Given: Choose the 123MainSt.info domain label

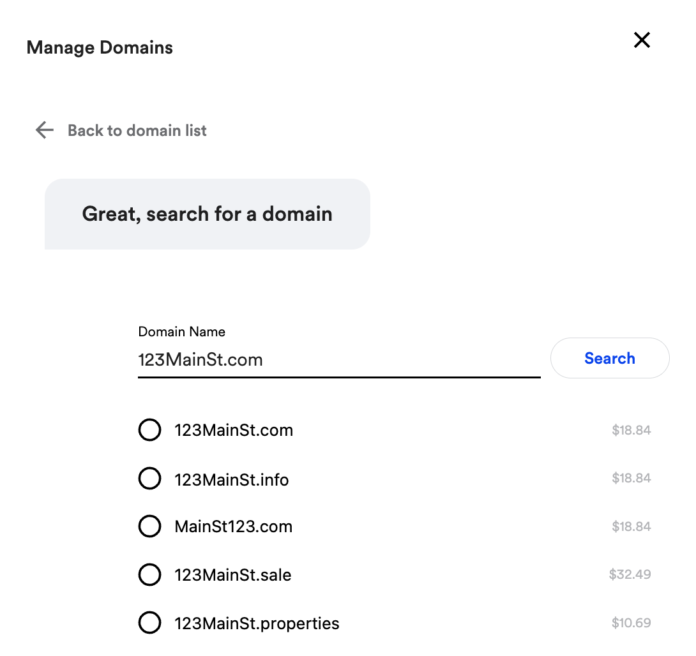Looking at the screenshot, I should 231,479.
